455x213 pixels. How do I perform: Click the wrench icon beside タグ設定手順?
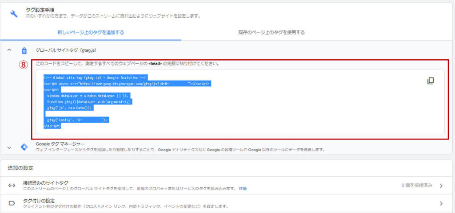coord(14,14)
